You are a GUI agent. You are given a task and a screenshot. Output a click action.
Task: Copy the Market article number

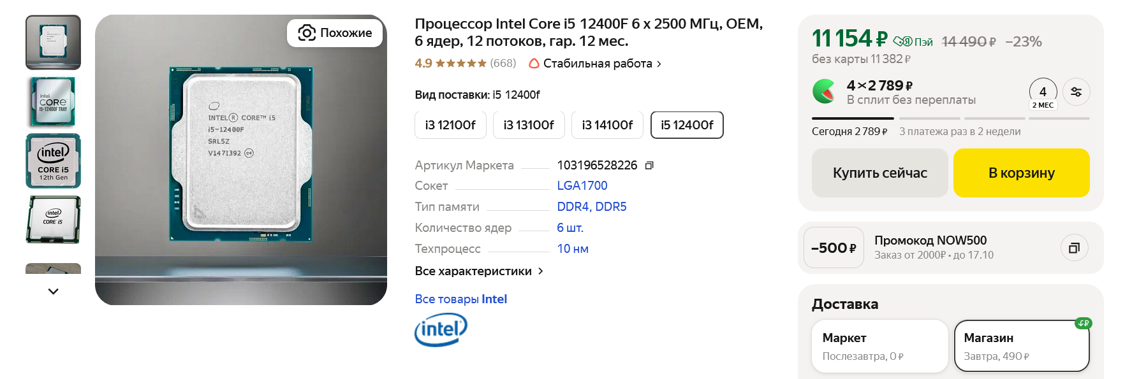pyautogui.click(x=649, y=166)
